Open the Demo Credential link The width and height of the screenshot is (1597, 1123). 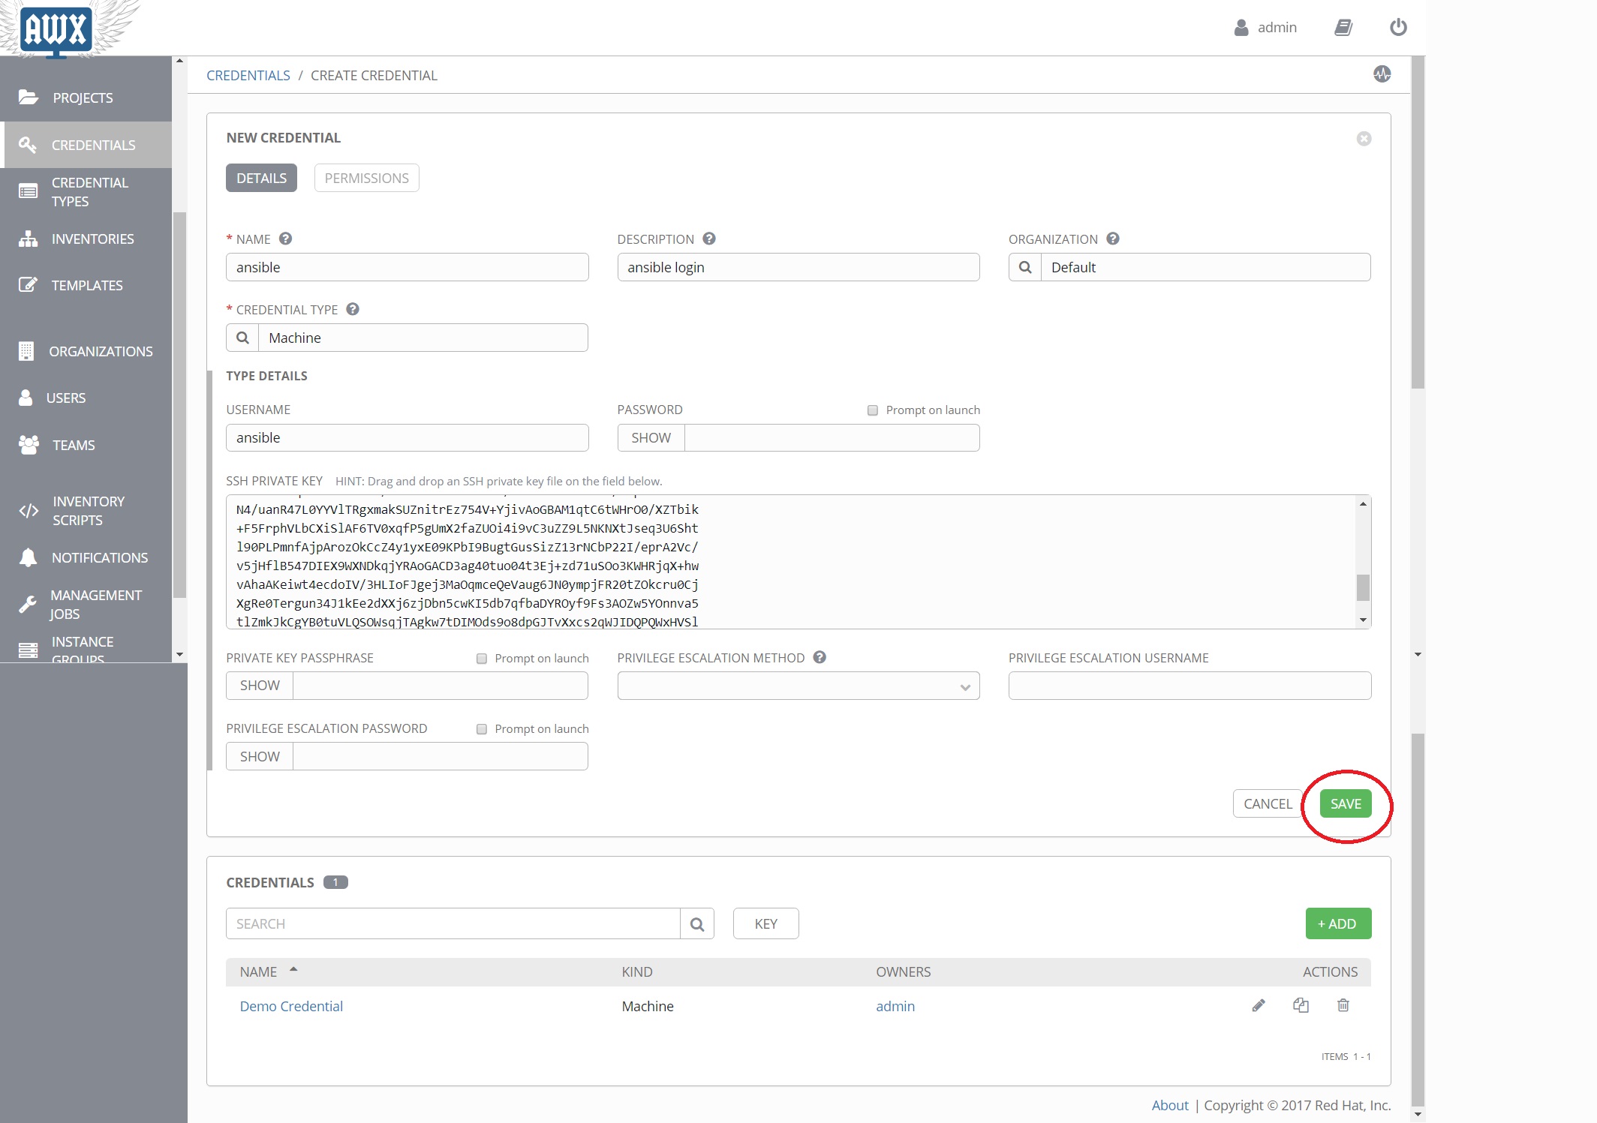coord(291,1006)
